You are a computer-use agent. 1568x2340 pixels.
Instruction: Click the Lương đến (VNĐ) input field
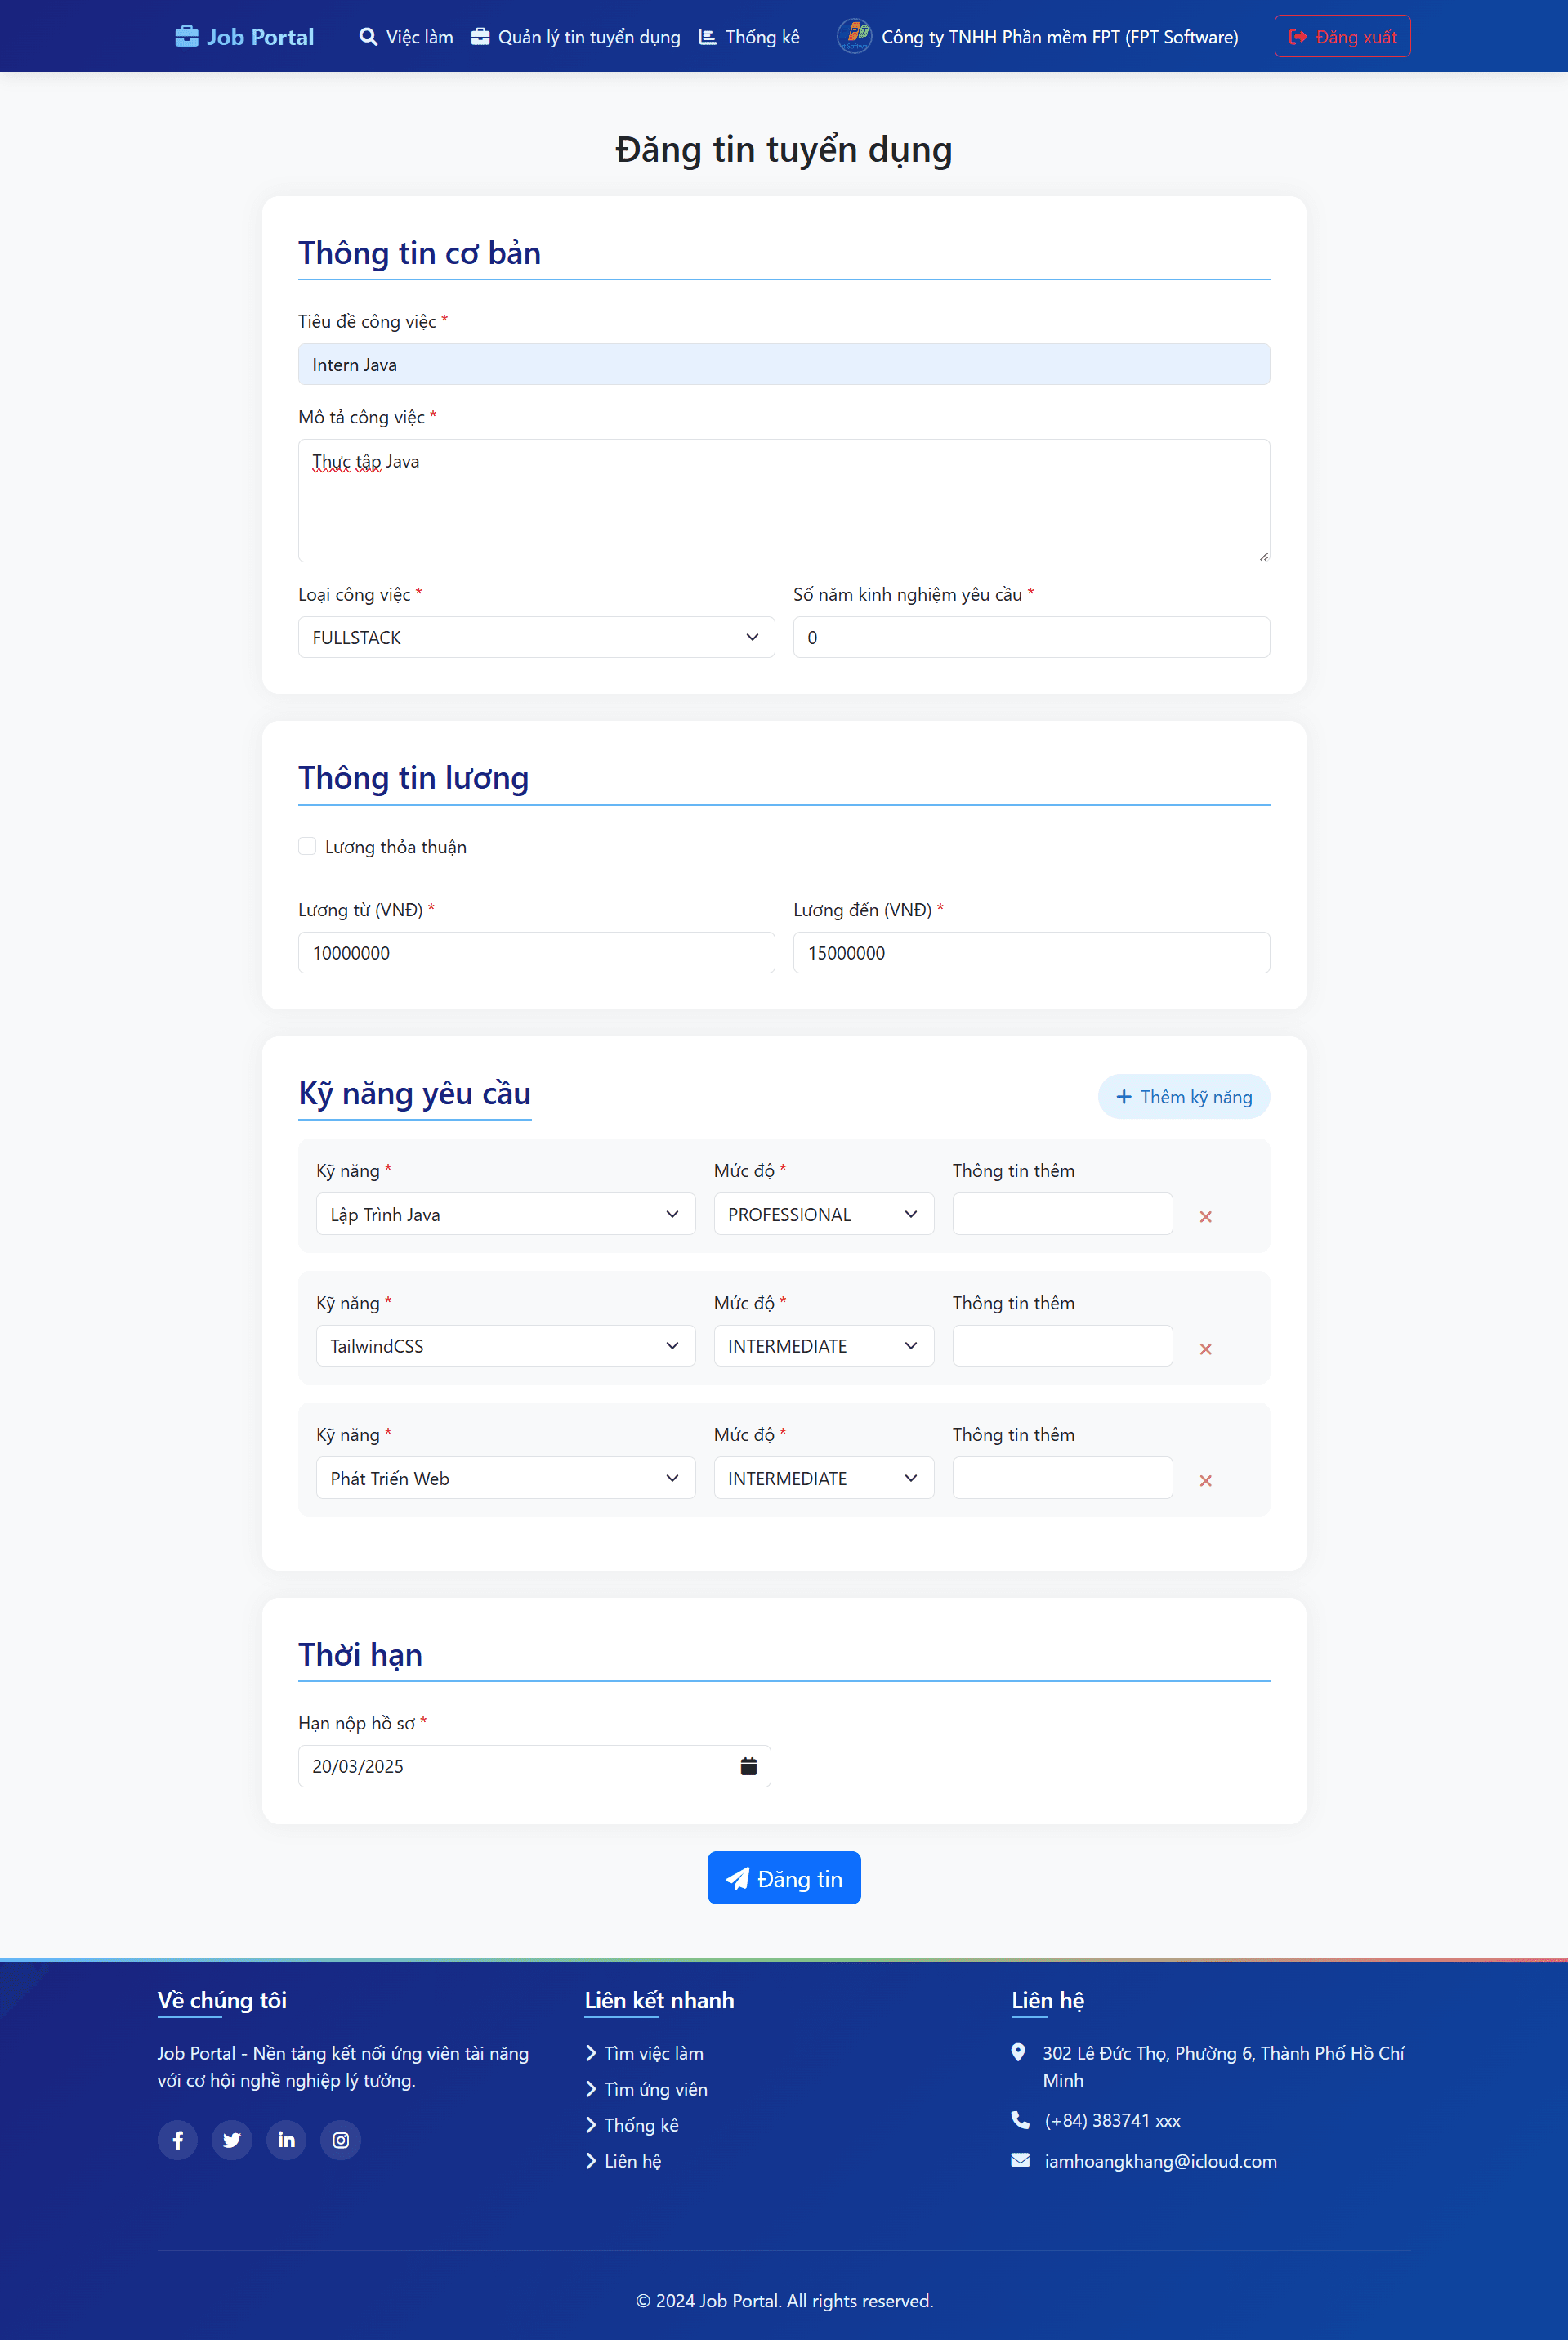point(1031,952)
